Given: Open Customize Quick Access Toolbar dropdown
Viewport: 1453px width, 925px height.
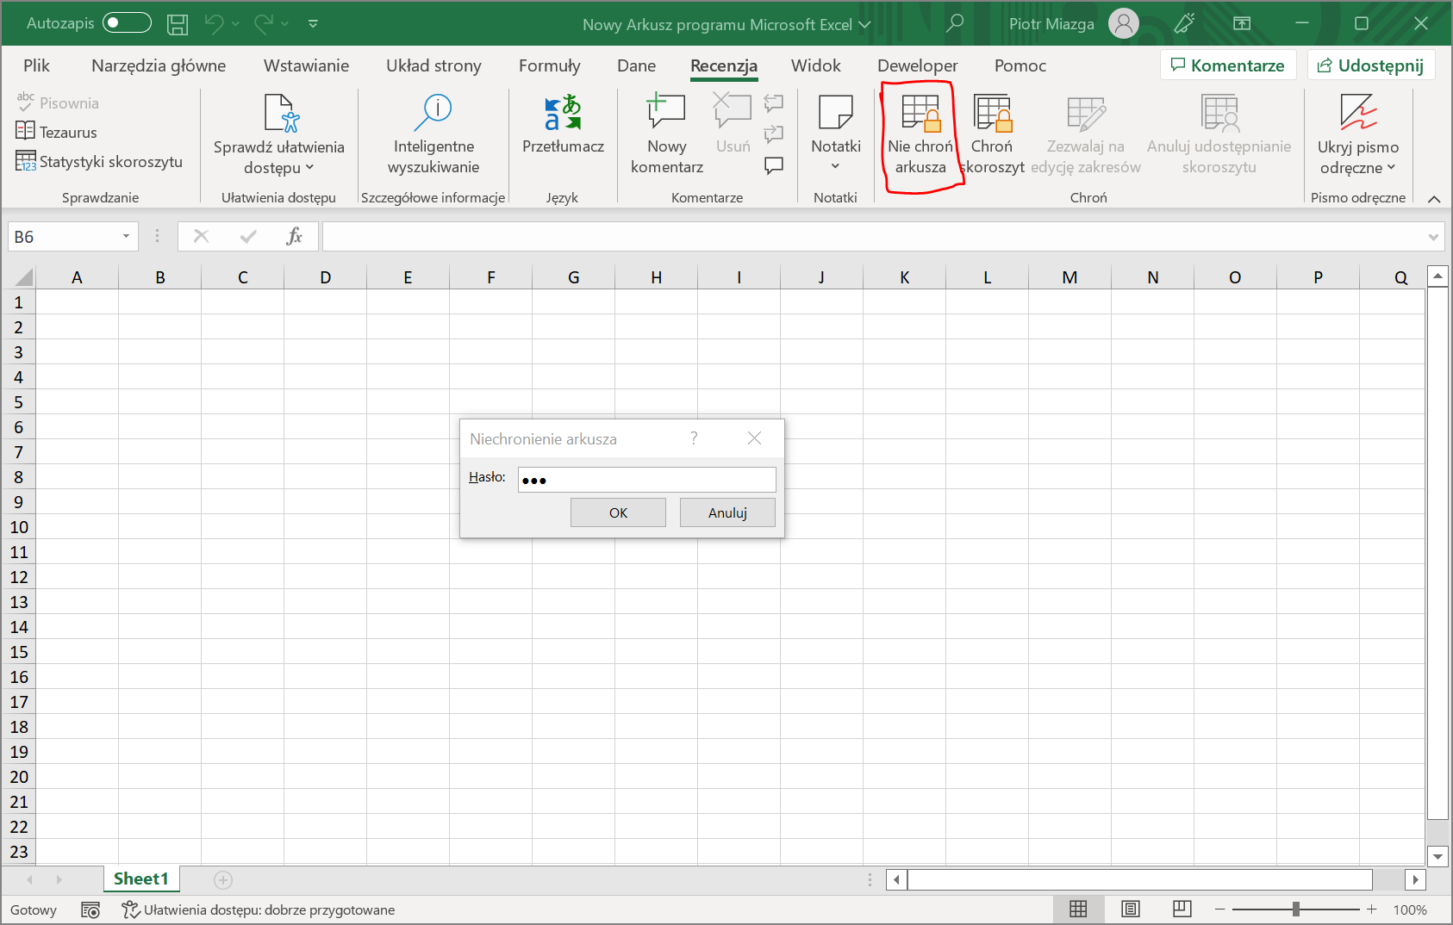Looking at the screenshot, I should [x=313, y=24].
